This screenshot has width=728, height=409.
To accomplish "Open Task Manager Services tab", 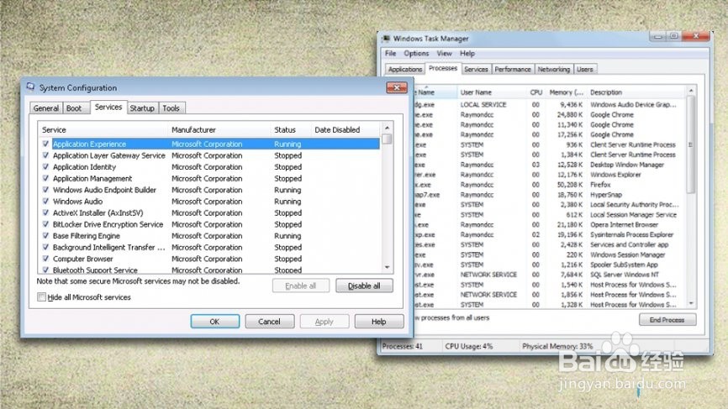I will (476, 69).
